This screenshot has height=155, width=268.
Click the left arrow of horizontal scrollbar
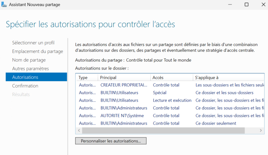pos(79,130)
